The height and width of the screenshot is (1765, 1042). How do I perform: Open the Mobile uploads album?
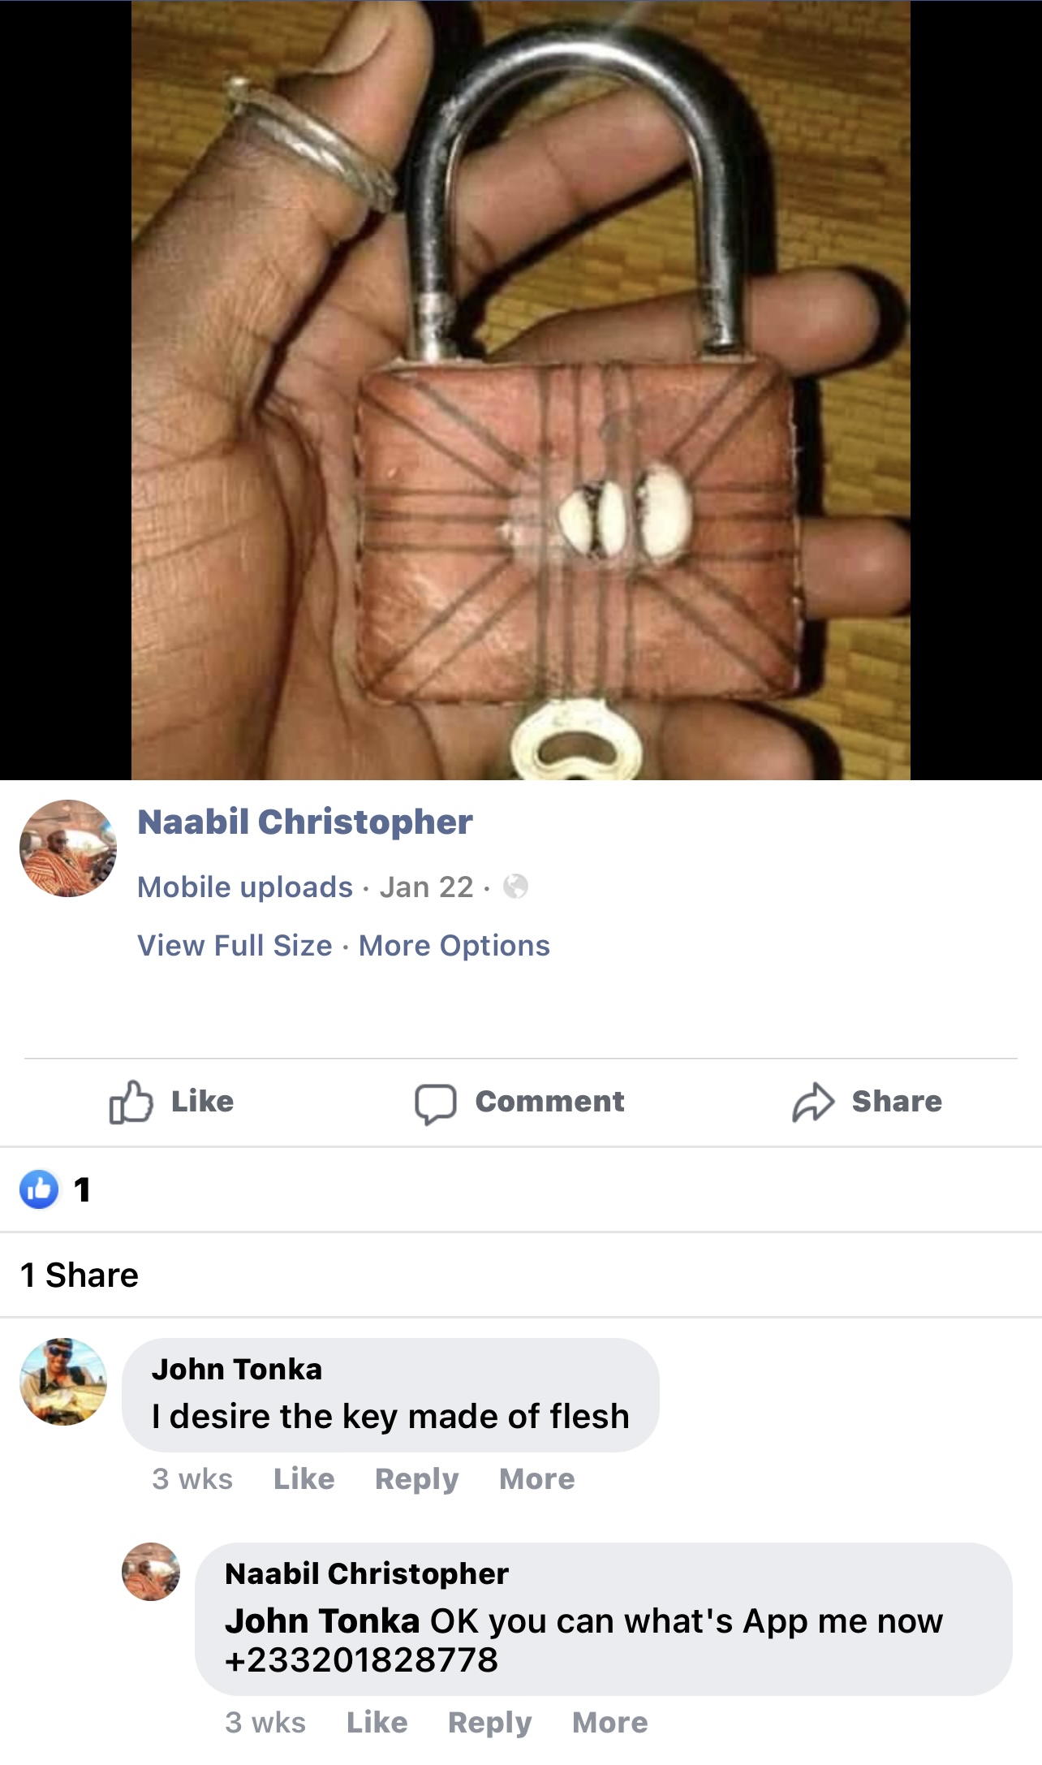click(245, 887)
